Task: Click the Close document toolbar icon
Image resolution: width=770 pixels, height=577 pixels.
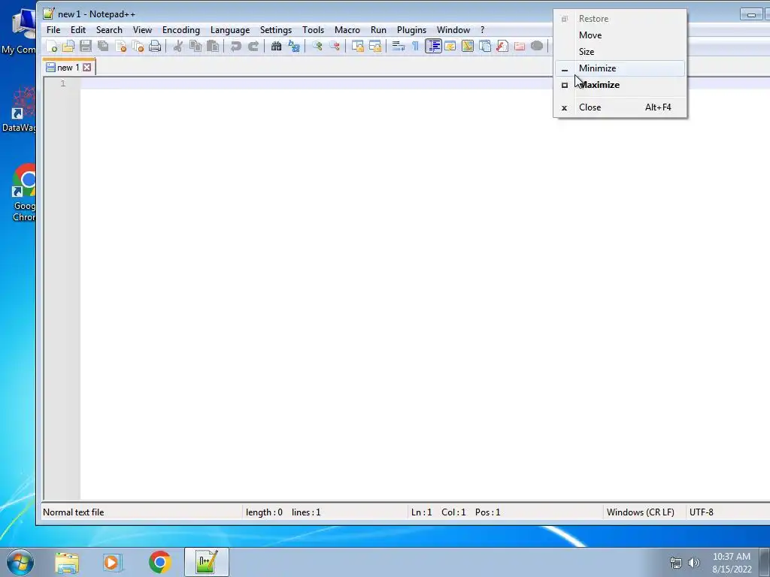Action: coord(120,46)
